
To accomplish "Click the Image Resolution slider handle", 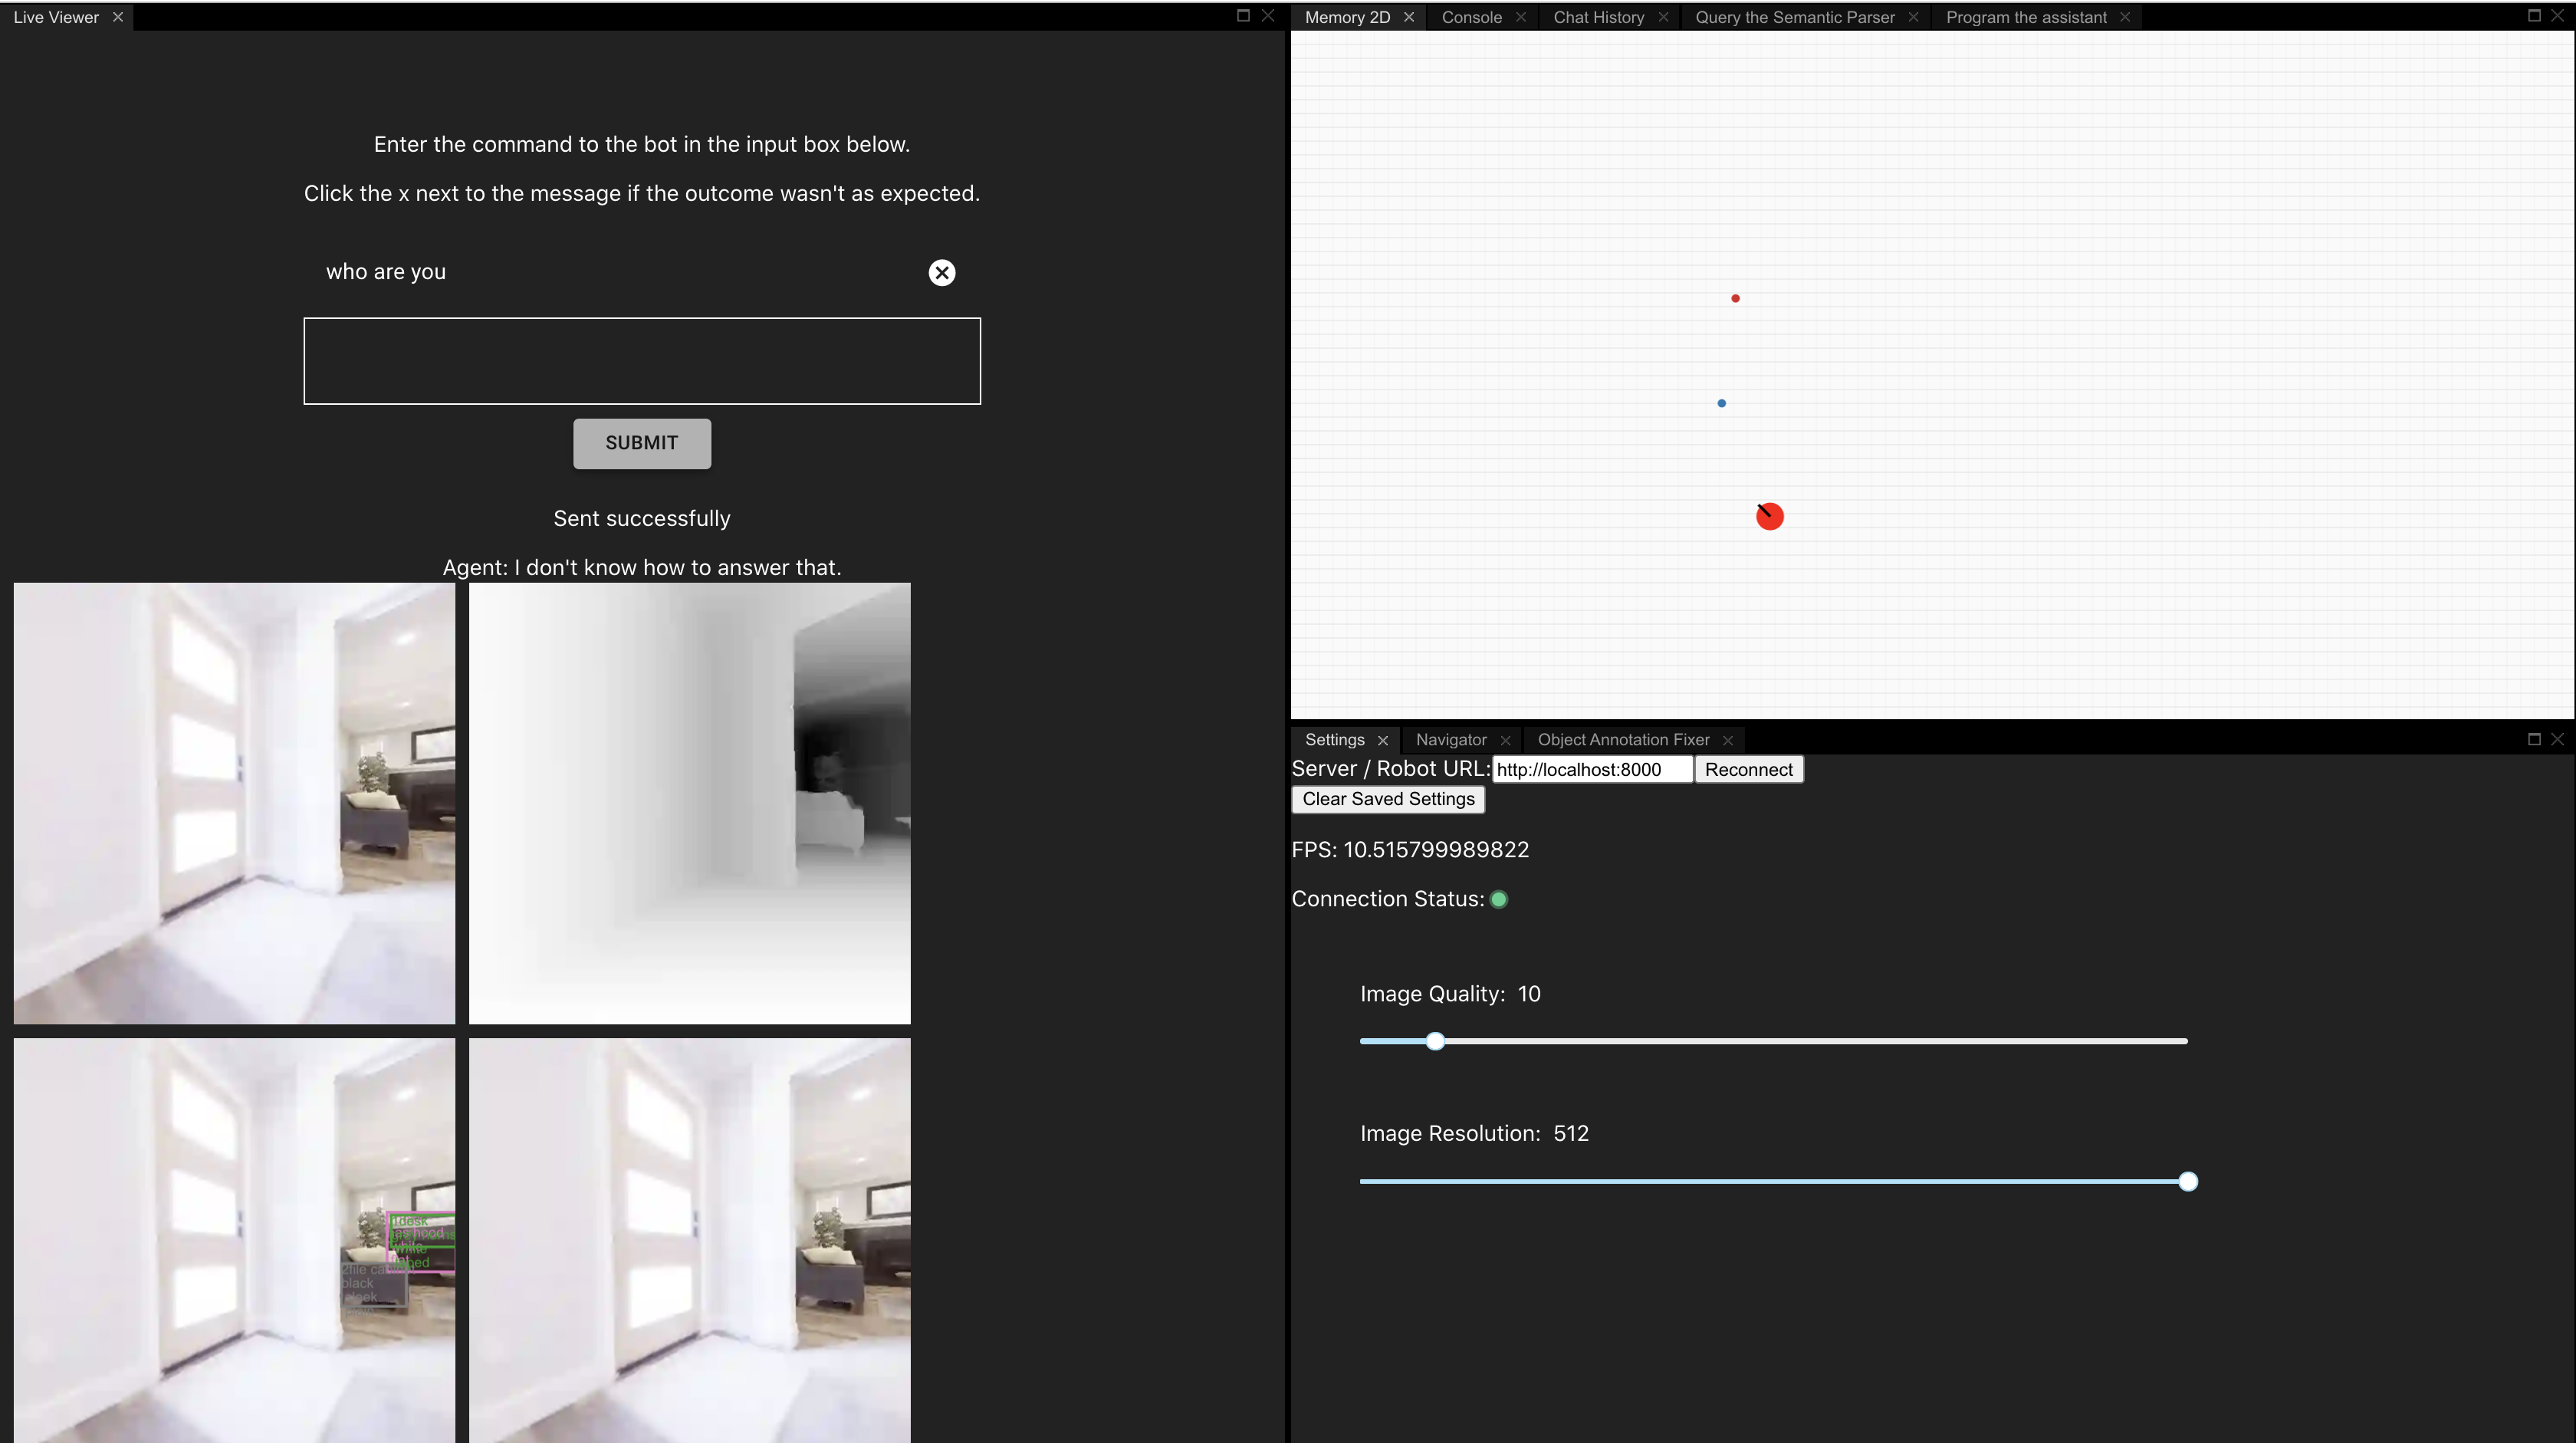I will click(2188, 1181).
